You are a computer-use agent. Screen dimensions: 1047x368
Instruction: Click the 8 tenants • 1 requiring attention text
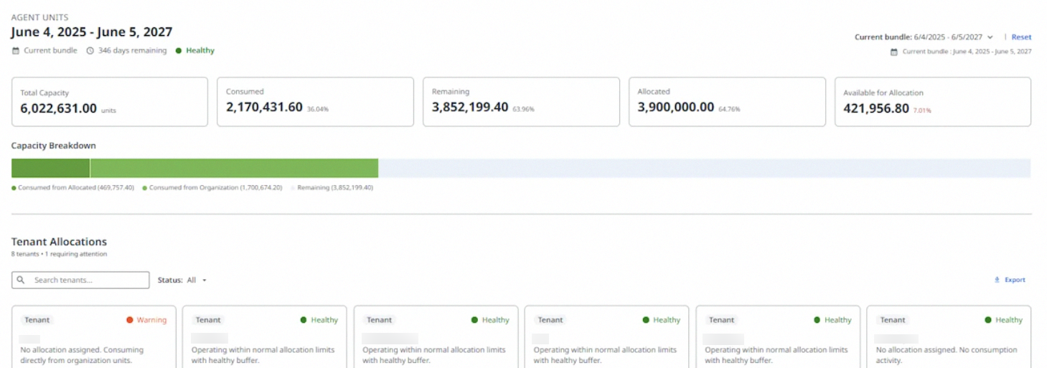(x=59, y=254)
